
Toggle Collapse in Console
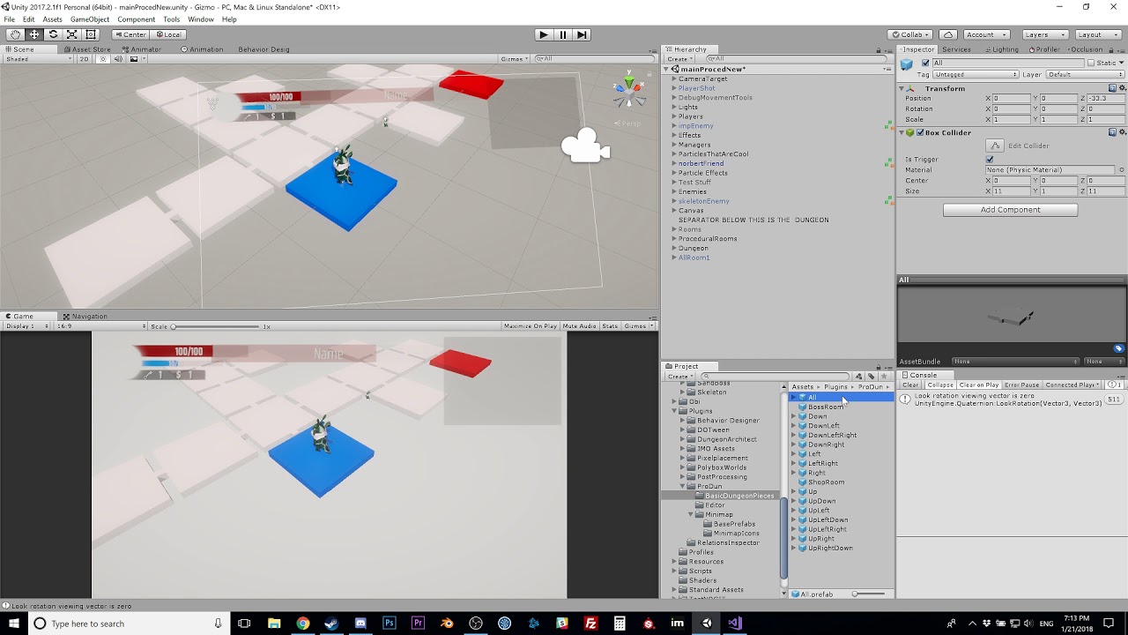tap(939, 385)
